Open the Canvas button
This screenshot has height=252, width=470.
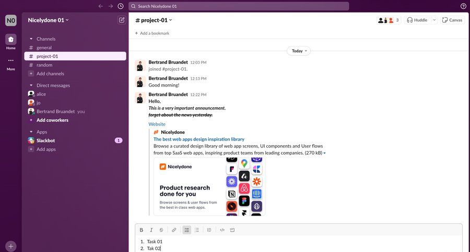452,20
